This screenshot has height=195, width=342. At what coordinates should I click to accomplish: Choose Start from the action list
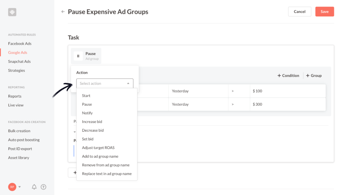click(x=86, y=96)
